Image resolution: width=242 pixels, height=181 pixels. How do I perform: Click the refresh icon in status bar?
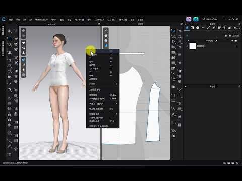click(237, 163)
